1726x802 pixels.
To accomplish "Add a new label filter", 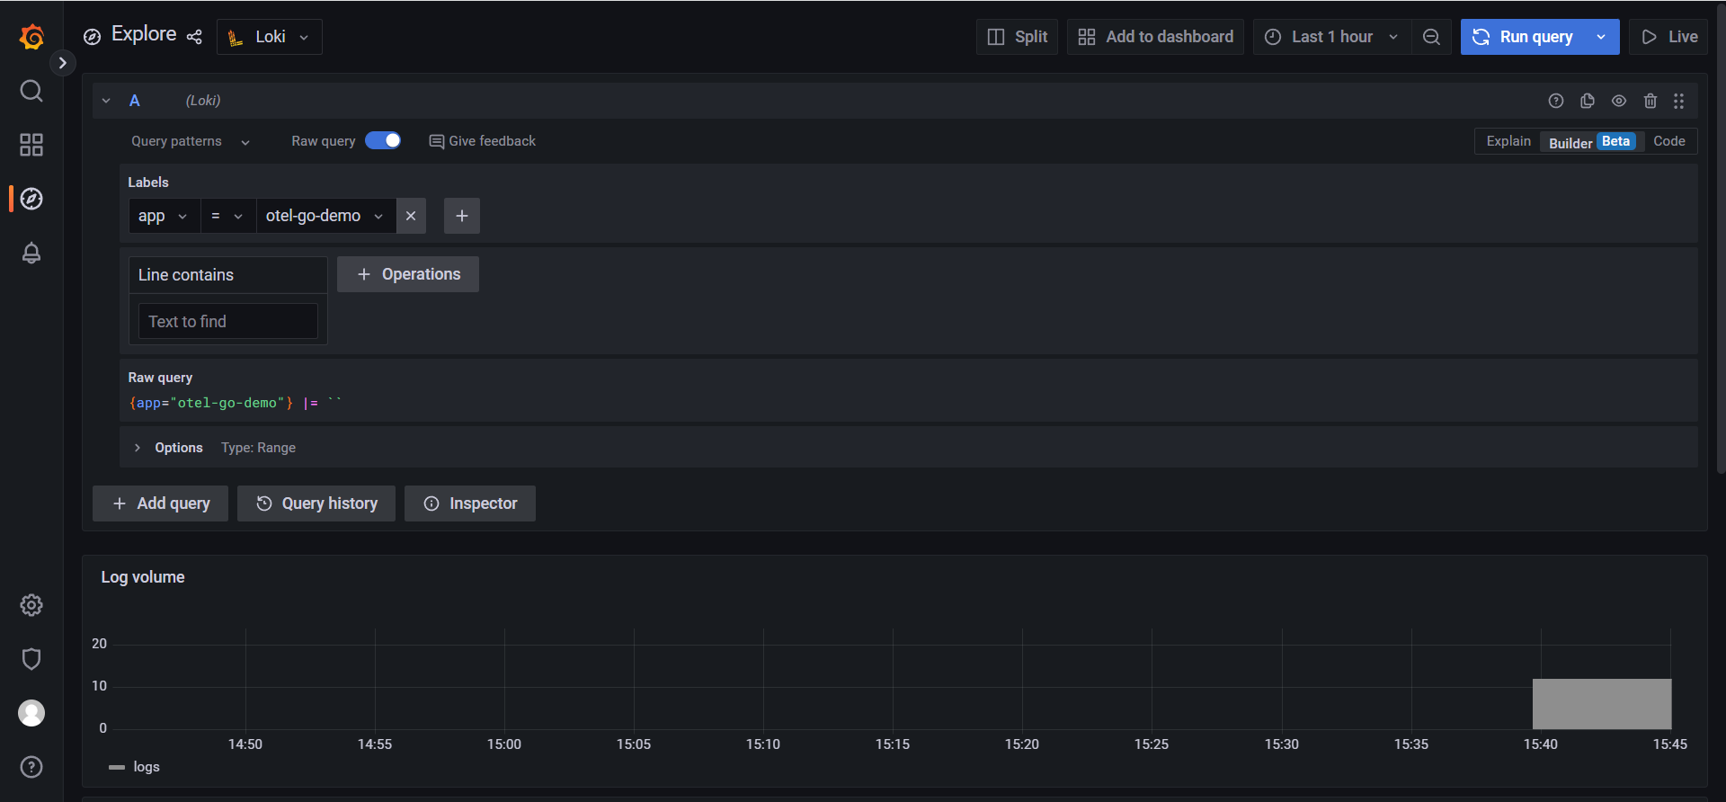I will [462, 216].
